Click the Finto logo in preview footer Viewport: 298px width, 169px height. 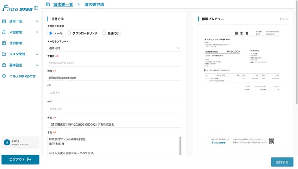(218, 142)
